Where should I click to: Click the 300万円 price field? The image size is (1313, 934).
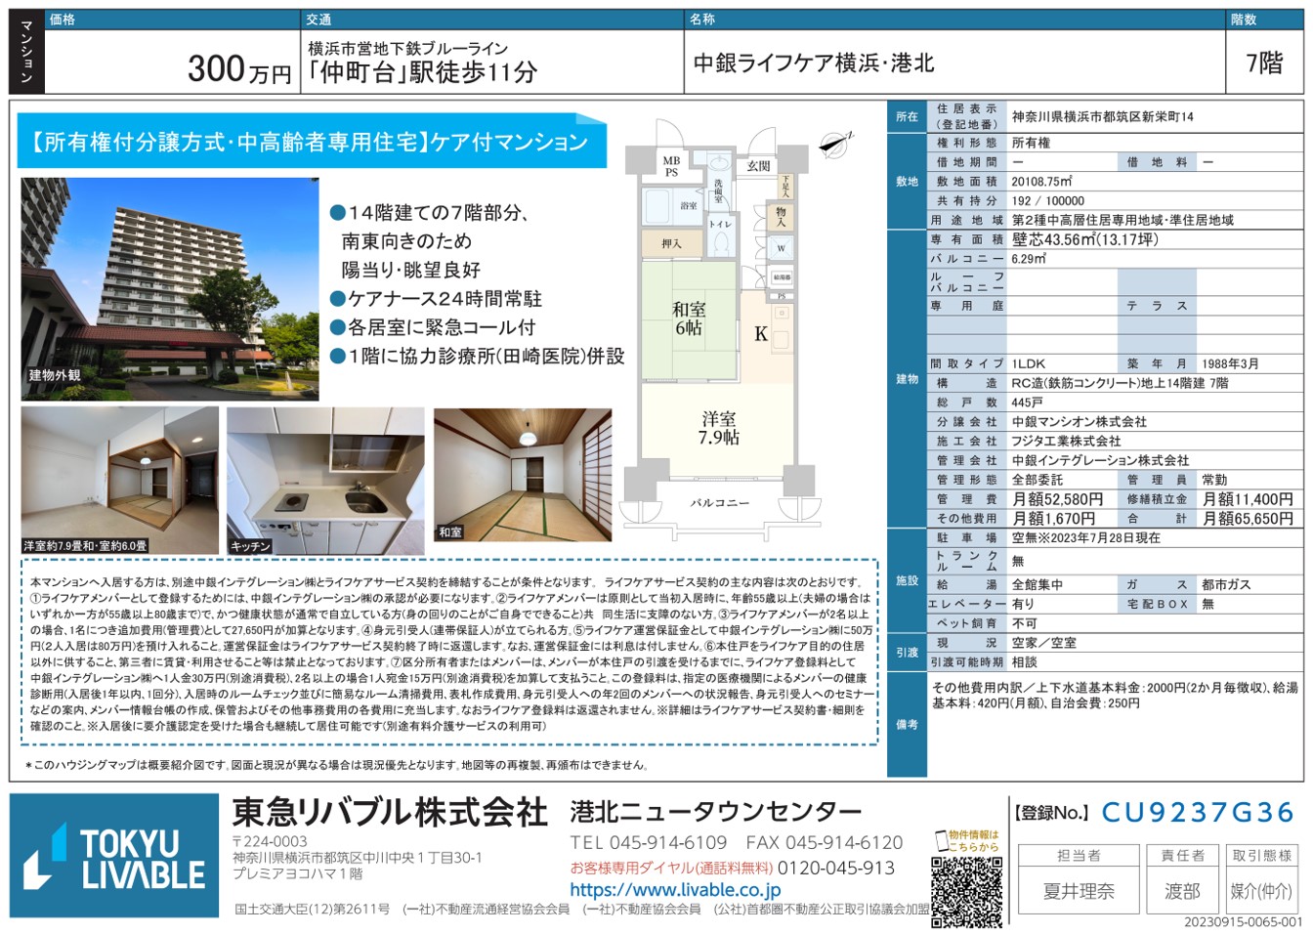(x=239, y=69)
